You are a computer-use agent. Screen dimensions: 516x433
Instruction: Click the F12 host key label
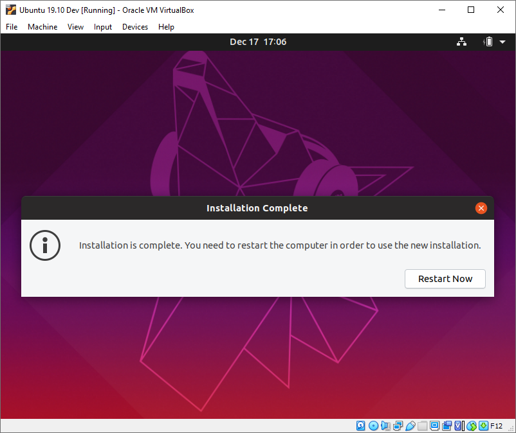click(x=496, y=426)
